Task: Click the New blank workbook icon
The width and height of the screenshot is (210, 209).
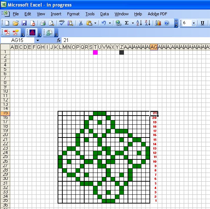Action: (x=7, y=23)
